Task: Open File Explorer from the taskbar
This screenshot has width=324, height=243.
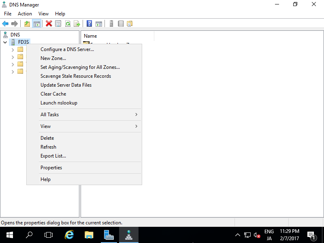Action: coord(89,235)
